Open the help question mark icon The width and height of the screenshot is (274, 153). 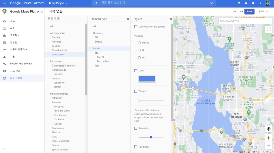pyautogui.click(x=246, y=3)
